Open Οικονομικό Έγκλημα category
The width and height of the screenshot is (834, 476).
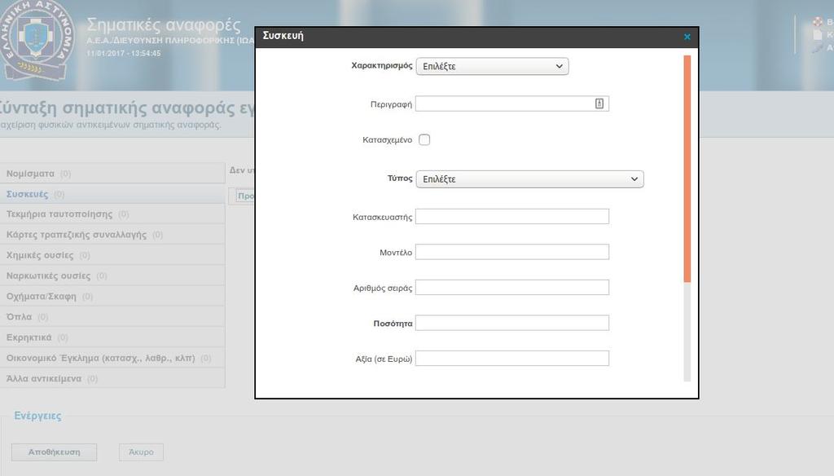[x=112, y=358]
